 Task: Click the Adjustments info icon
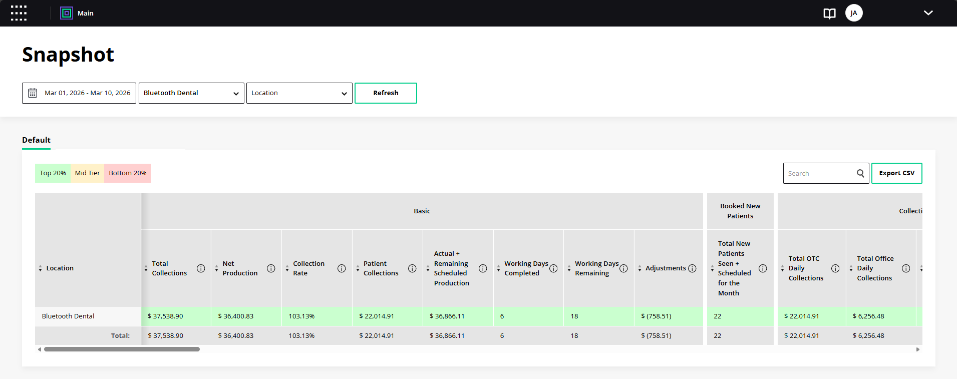click(x=692, y=268)
